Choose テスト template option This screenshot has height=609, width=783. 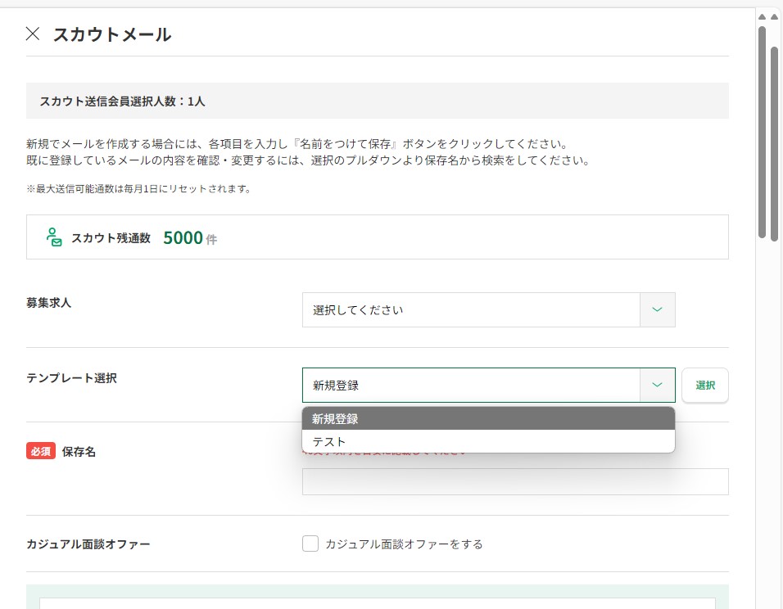[488, 441]
